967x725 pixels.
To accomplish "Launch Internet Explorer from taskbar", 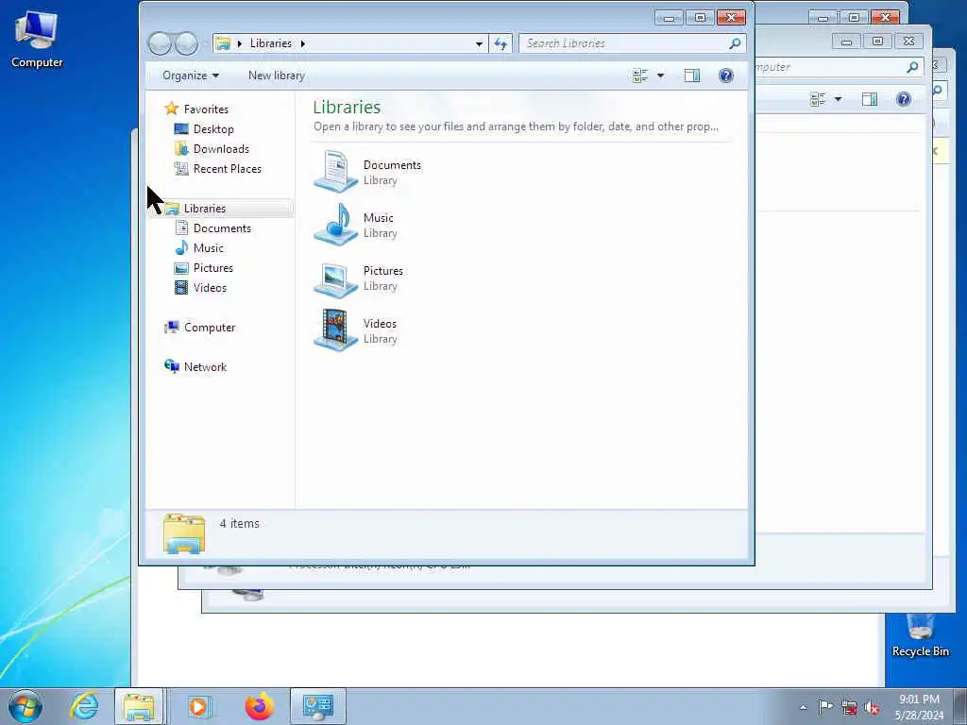I will (x=84, y=706).
